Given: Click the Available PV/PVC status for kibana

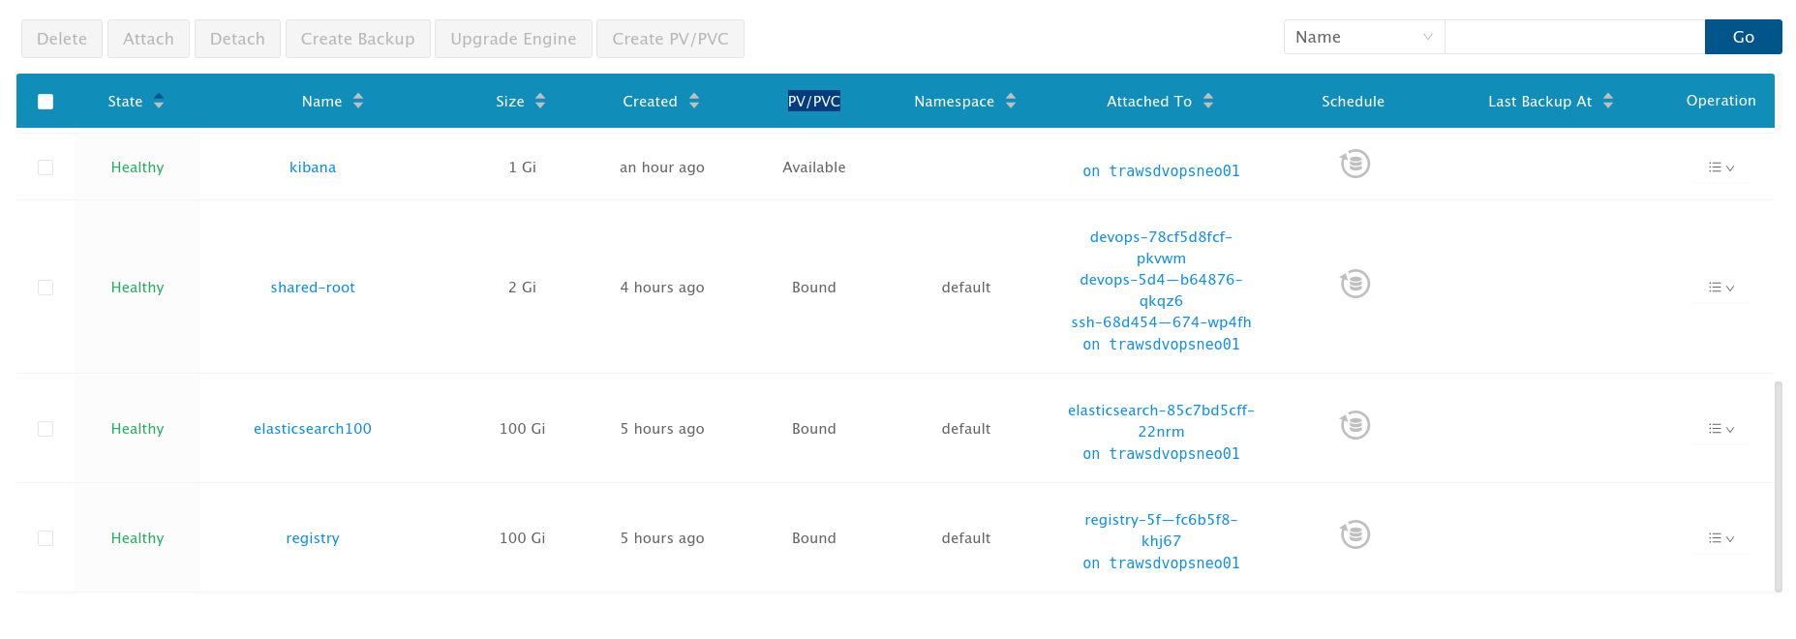Looking at the screenshot, I should point(814,167).
